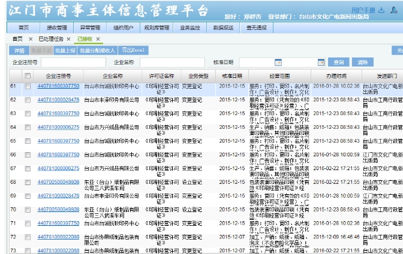403x254 pixels.
Task: Check the checkbox for row 68
Action: 28,182
